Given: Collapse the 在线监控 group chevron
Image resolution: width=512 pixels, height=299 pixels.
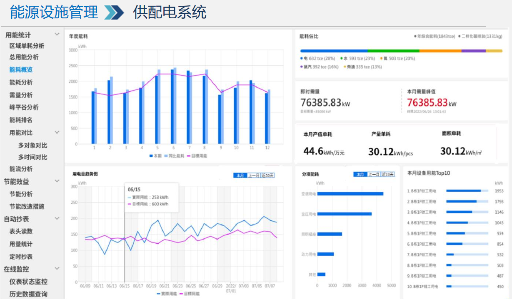Looking at the screenshot, I should click(57, 269).
